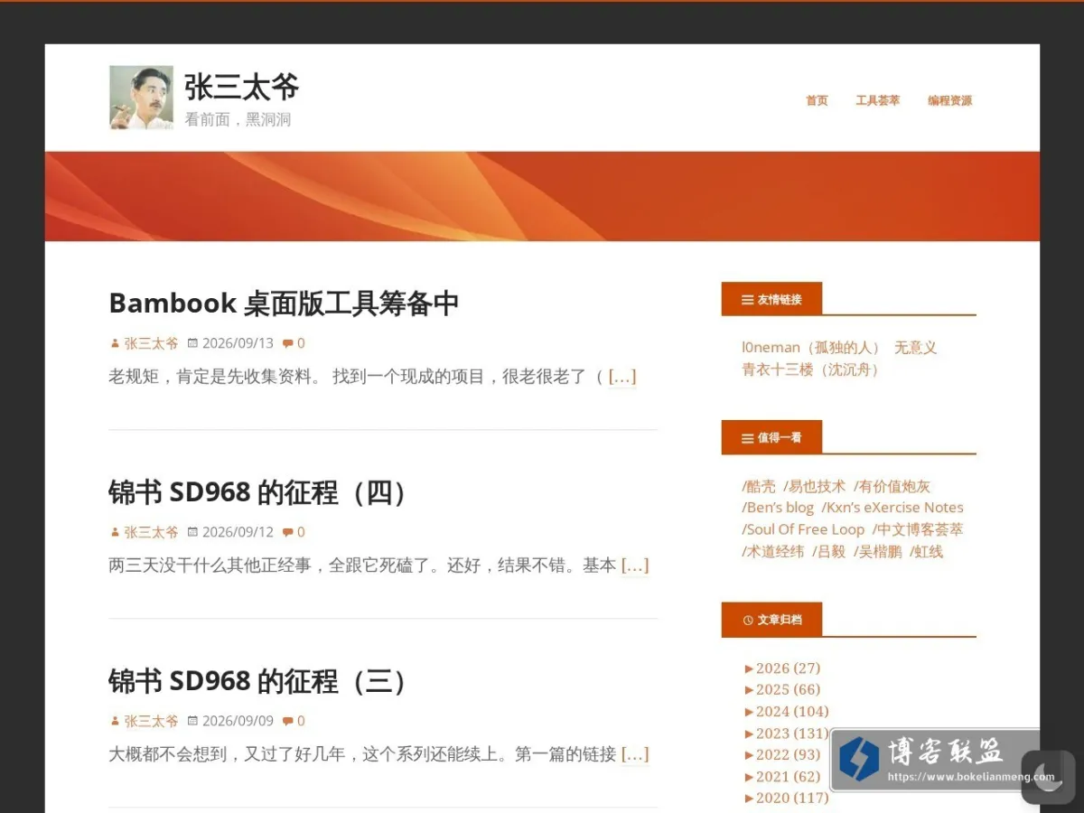Open friend link 青衣十三楼（沈沉舟）
This screenshot has width=1084, height=813.
click(x=811, y=369)
